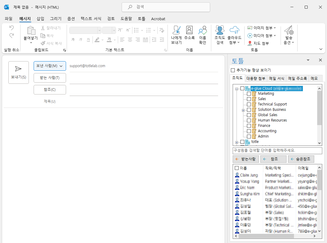Viewport: 327px width, 243px height.
Task: Click the ← 받는사람 add button
Action: 246,159
